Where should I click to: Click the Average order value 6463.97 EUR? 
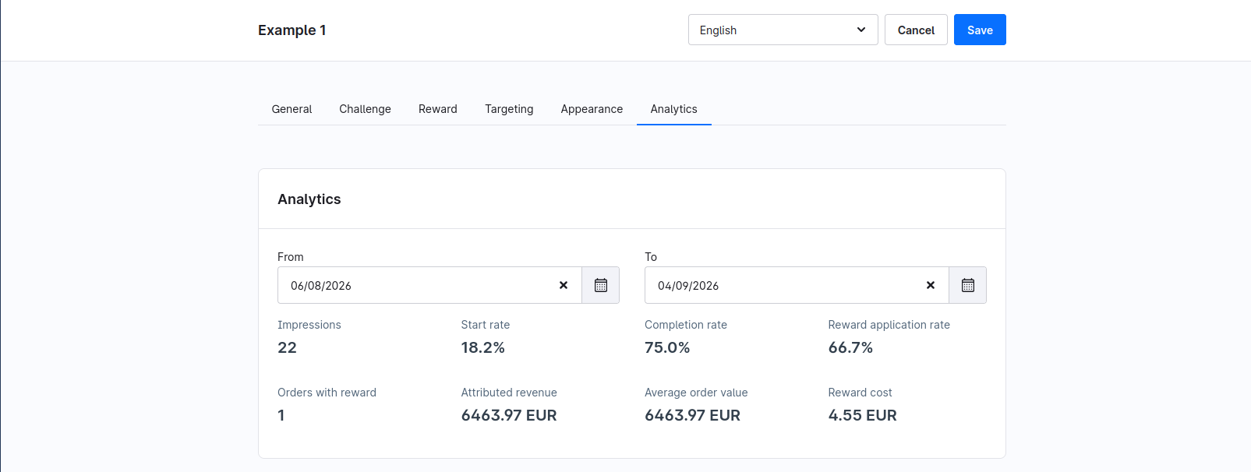tap(692, 415)
